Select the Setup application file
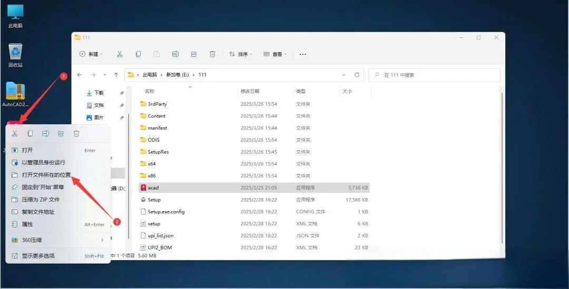 (254, 200)
